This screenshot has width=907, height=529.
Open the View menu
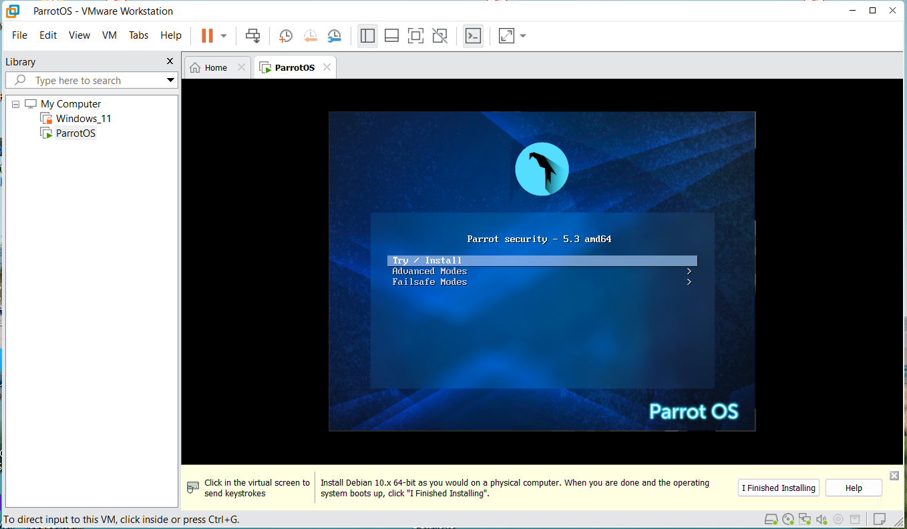pos(79,35)
